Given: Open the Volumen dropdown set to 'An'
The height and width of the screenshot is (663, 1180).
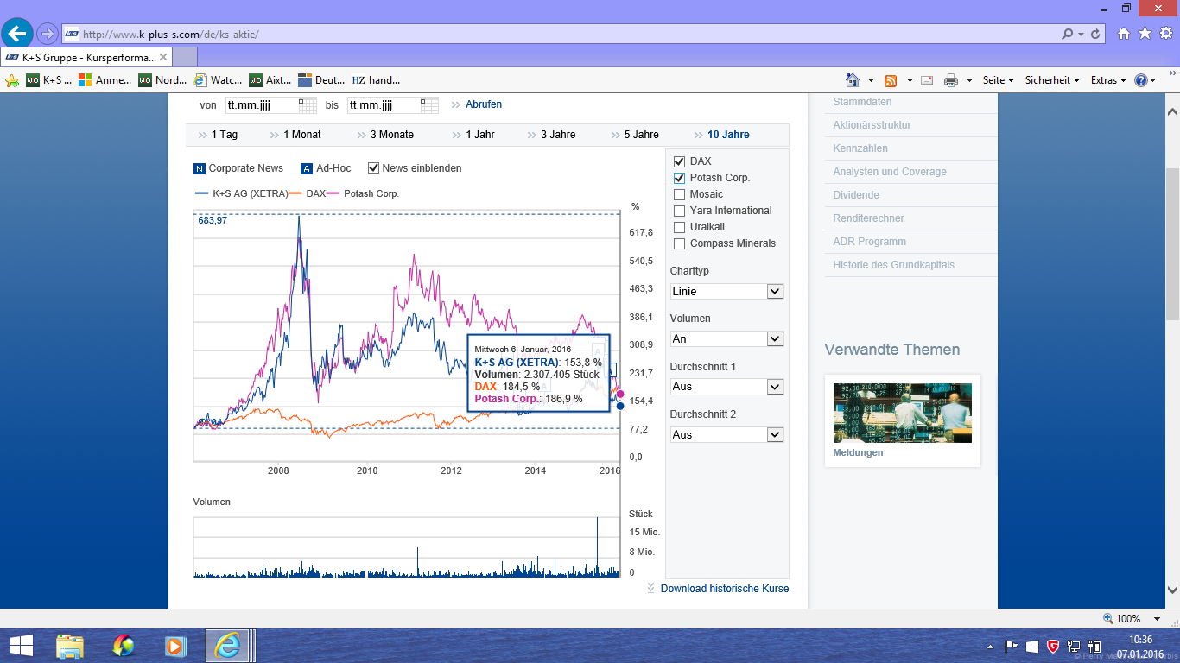Looking at the screenshot, I should tap(774, 339).
